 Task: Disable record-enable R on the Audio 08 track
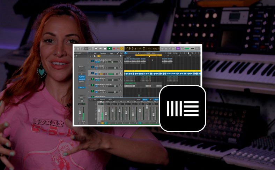[x=104, y=74]
